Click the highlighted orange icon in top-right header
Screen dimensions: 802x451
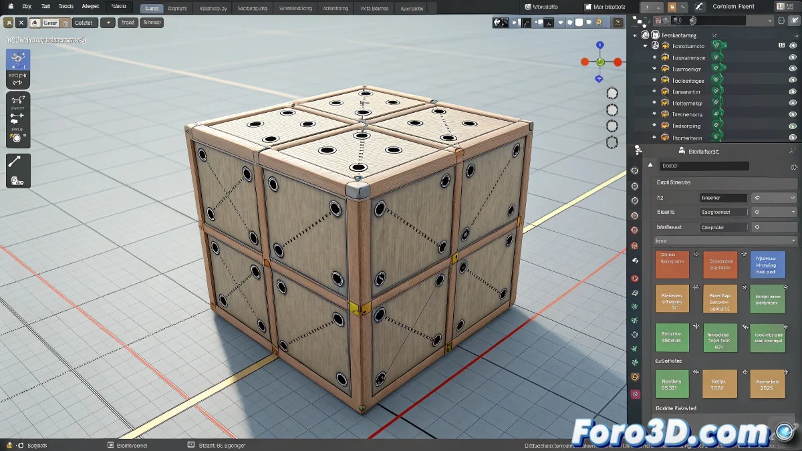672,7
